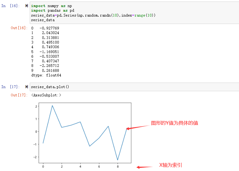The height and width of the screenshot is (171, 239).
Task: Click the red annotation 'X轴为索引'
Action: 171,165
